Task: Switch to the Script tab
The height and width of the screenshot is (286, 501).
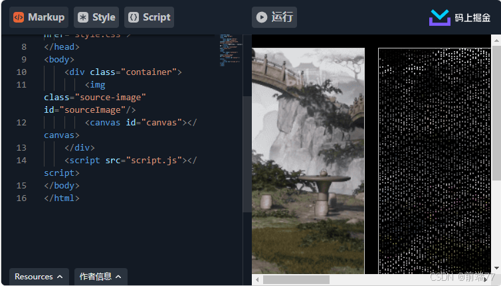Action: (x=150, y=17)
